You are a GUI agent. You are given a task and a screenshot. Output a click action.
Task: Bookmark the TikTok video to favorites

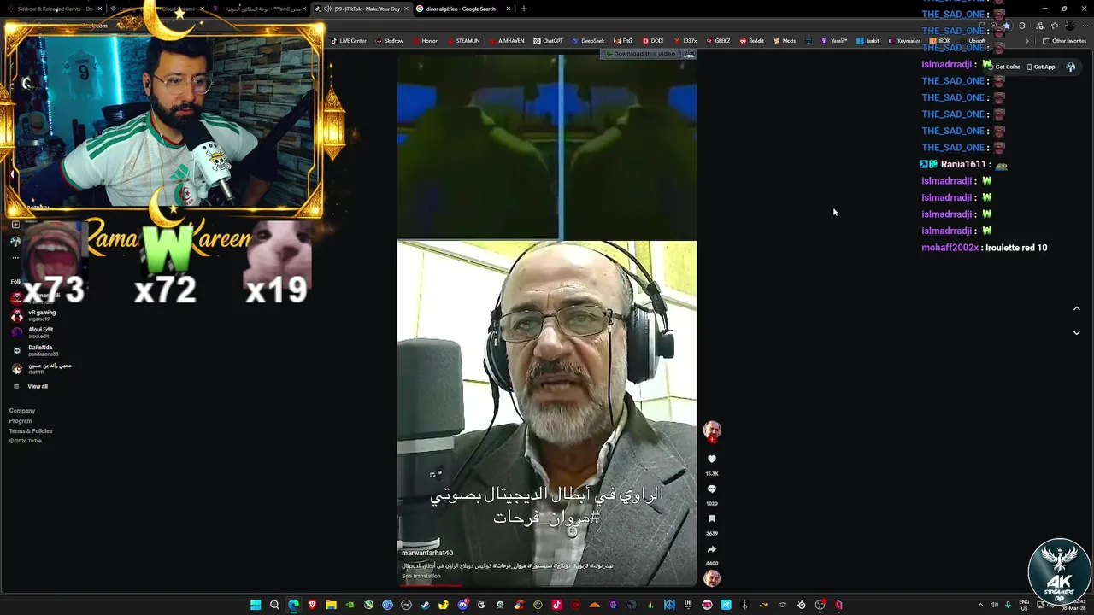coord(711,519)
